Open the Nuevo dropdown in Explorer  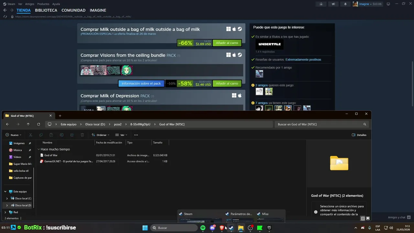coord(13,135)
